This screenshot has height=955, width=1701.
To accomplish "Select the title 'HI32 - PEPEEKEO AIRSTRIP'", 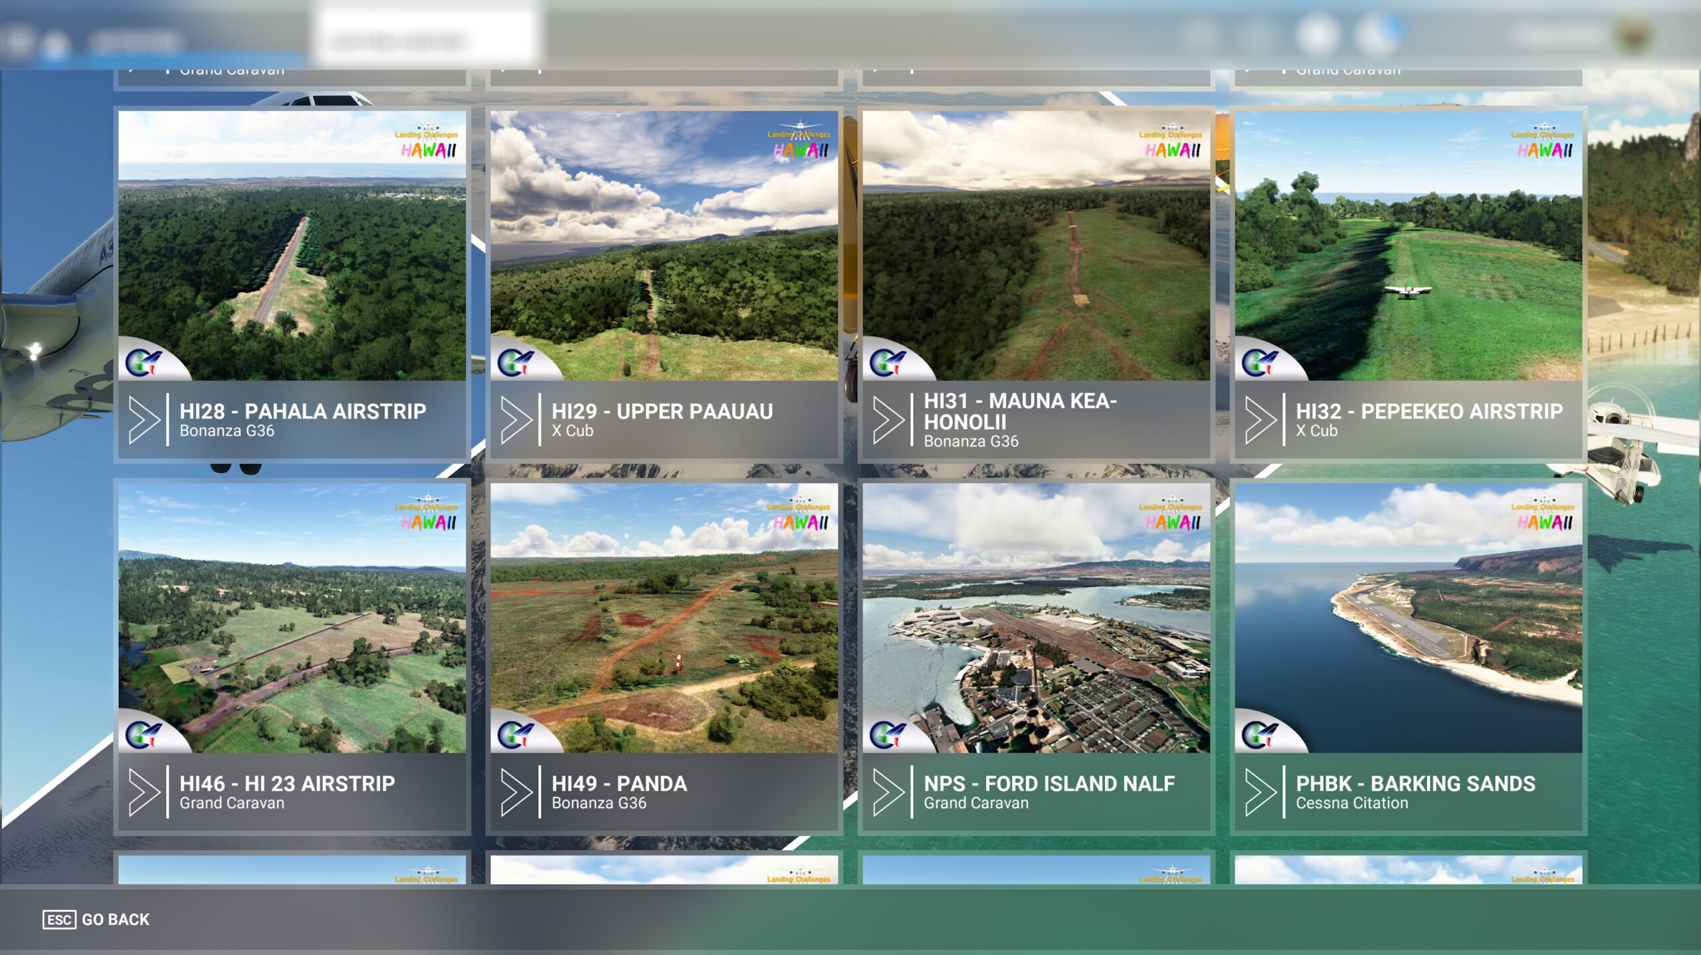I will tap(1429, 411).
